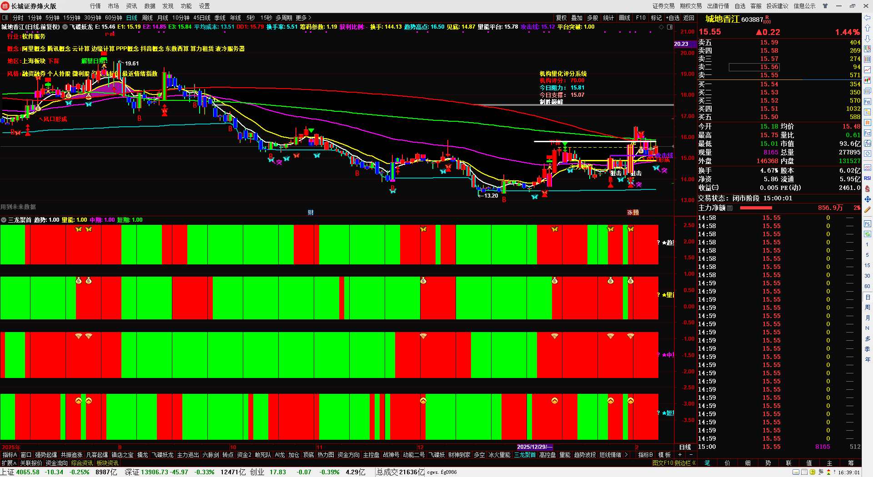
Task: Open the f(x) formula manager icon
Action: click(868, 144)
